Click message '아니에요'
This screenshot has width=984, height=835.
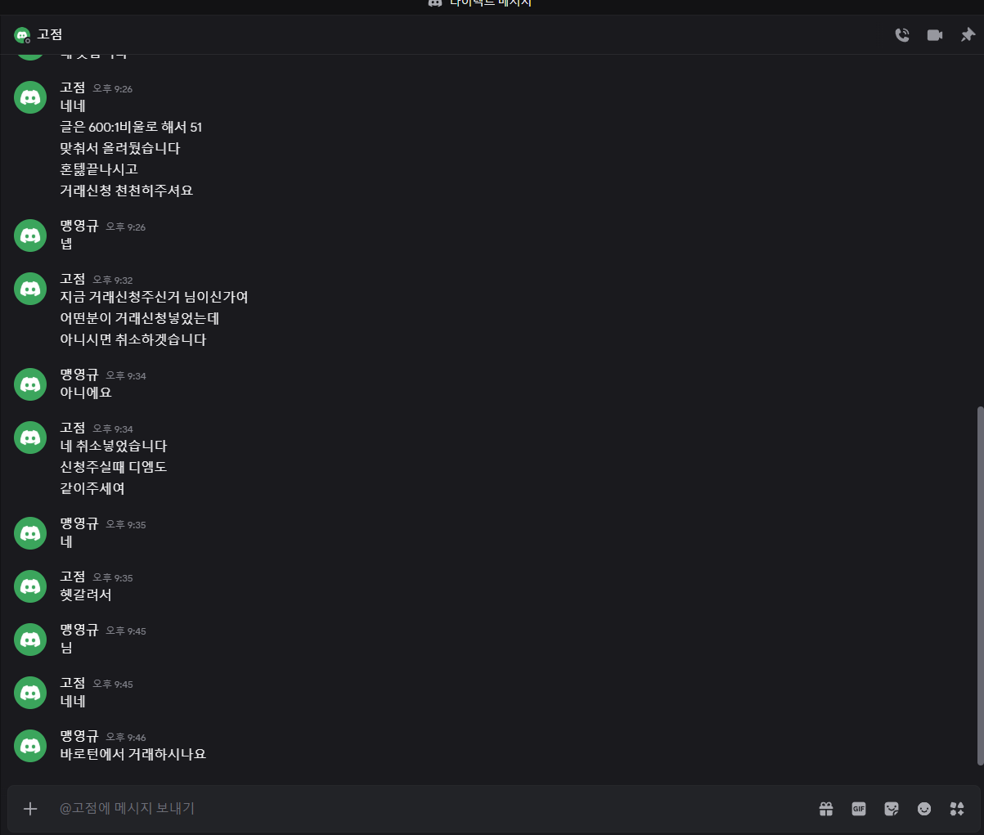pos(86,393)
